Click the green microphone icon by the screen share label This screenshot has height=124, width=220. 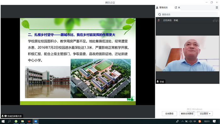pos(3,116)
